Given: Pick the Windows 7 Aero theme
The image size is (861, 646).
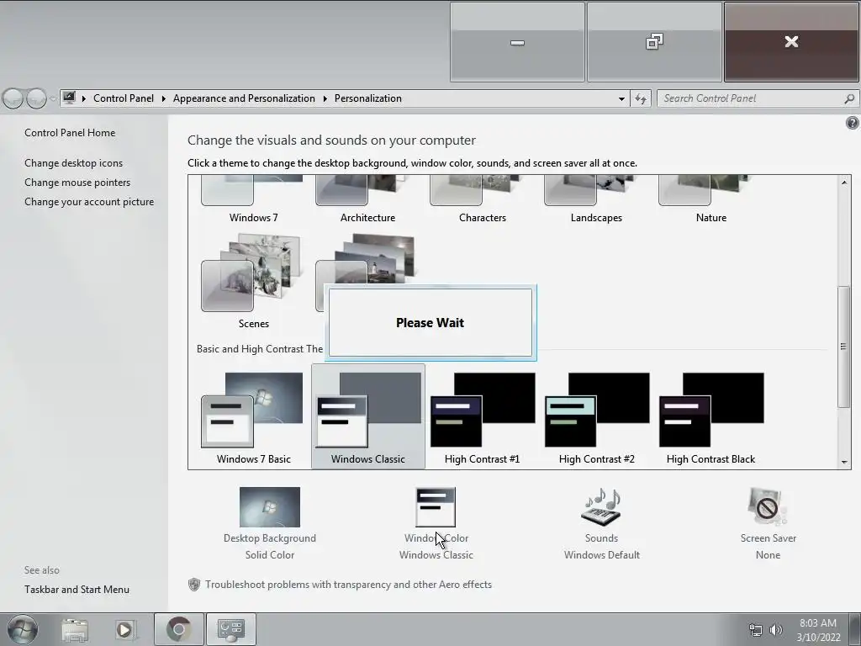Looking at the screenshot, I should [x=253, y=199].
